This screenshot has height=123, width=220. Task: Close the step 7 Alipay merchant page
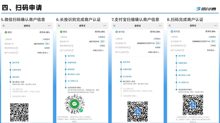[114, 25]
